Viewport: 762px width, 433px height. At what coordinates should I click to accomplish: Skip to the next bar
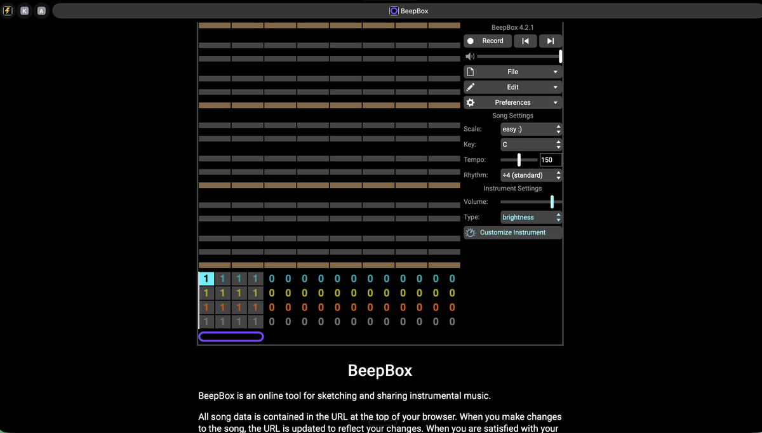tap(551, 41)
